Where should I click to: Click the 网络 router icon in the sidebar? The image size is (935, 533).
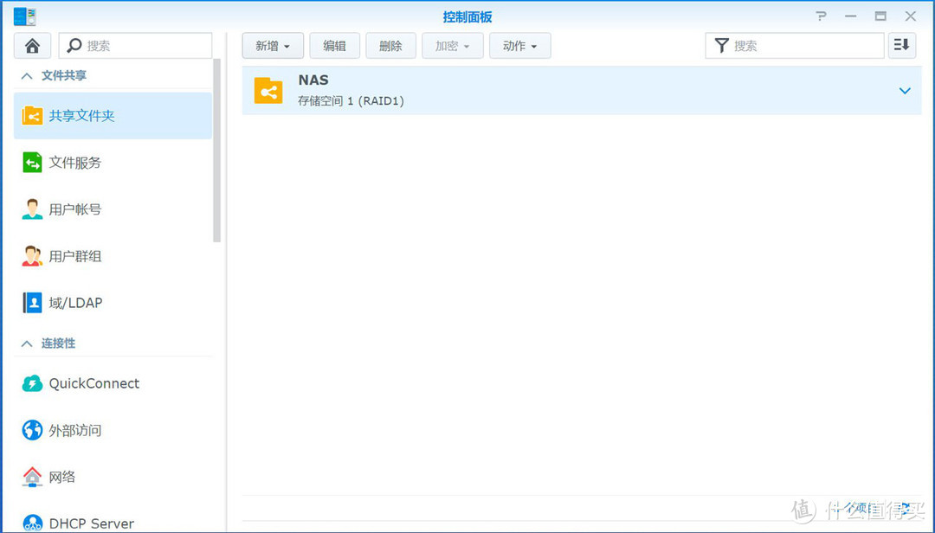coord(32,477)
